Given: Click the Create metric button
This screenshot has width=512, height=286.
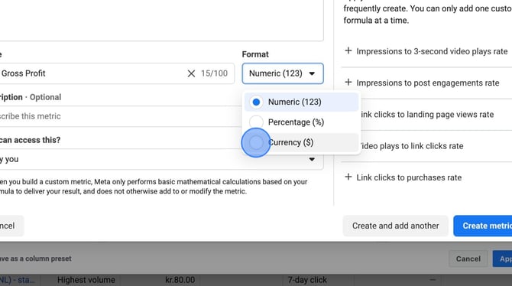Looking at the screenshot, I should pyautogui.click(x=483, y=226).
